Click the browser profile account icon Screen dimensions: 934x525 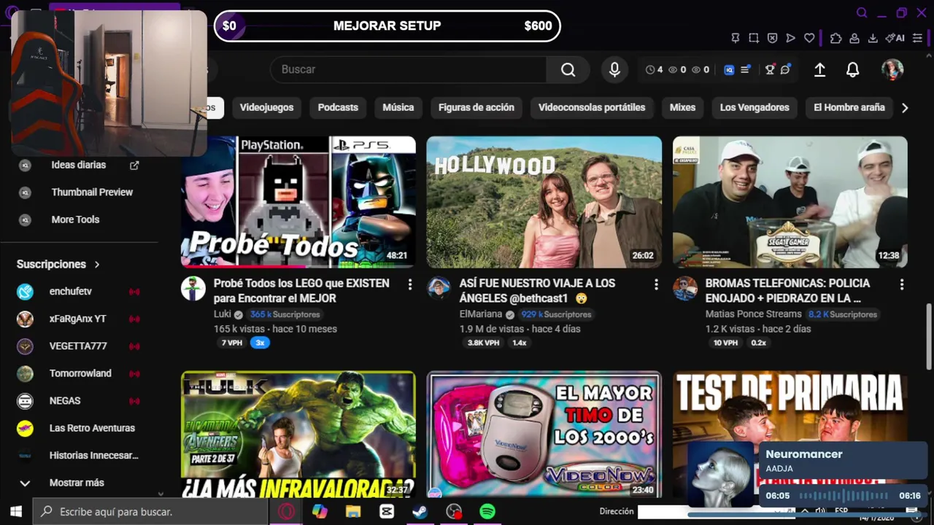pyautogui.click(x=853, y=38)
